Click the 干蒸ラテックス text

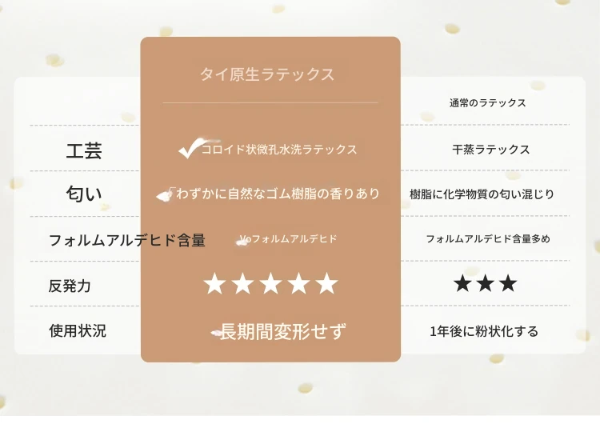491,150
